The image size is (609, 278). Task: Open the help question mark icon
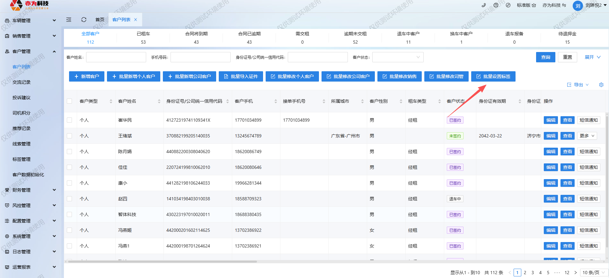click(x=496, y=5)
